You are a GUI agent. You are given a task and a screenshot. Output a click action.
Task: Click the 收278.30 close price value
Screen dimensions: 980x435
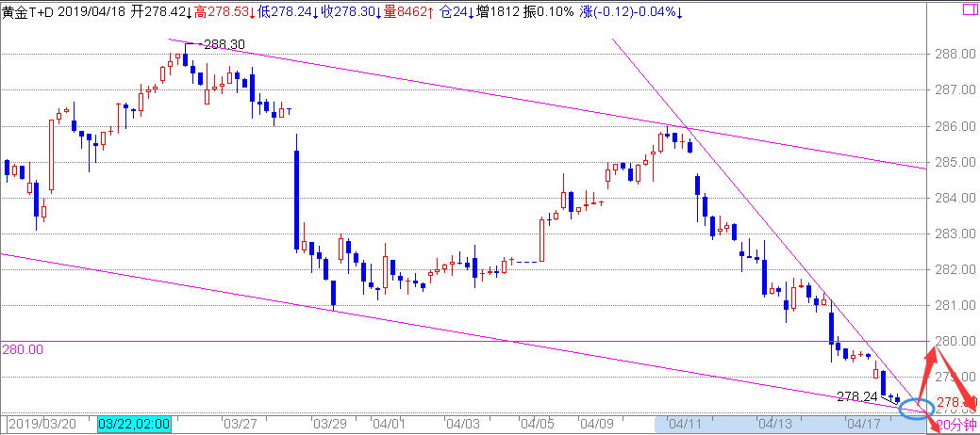point(348,12)
